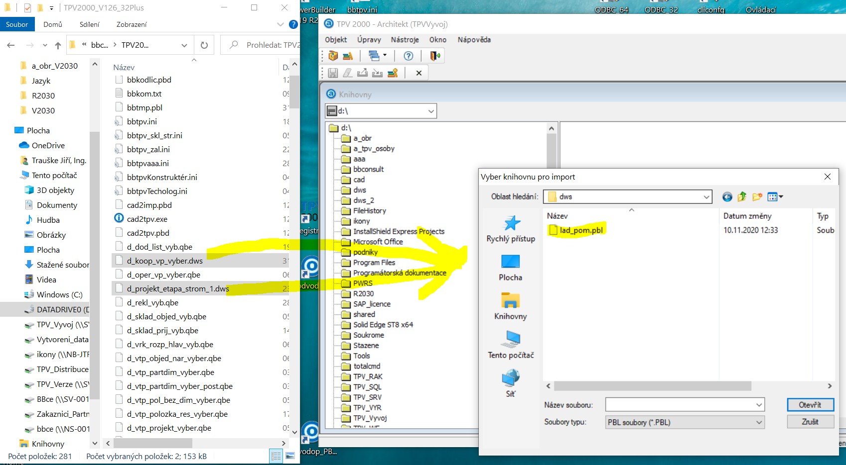Screen dimensions: 846x465
Task: Click horizontal scrollbar in import dialog list
Action: (x=653, y=386)
